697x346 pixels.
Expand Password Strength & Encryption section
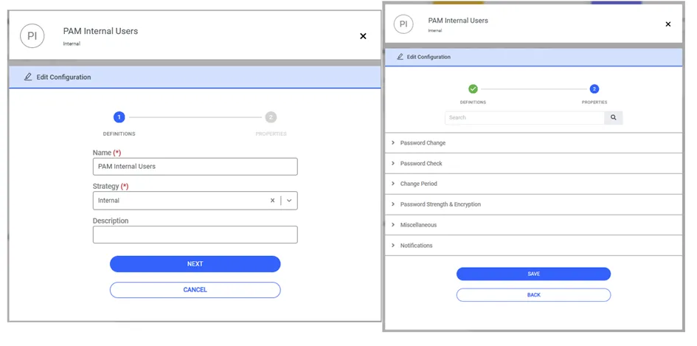pyautogui.click(x=533, y=204)
